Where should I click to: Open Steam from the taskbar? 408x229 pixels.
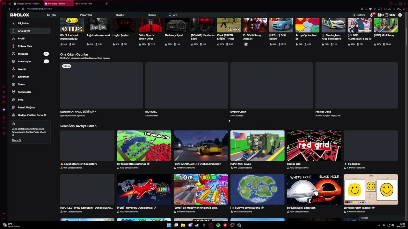click(x=197, y=225)
